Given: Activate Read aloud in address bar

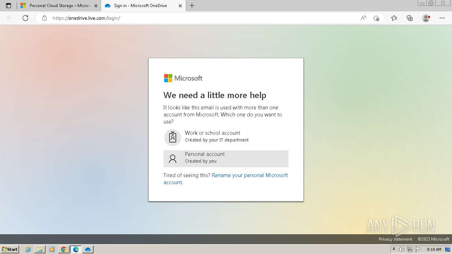Looking at the screenshot, I should (x=363, y=18).
